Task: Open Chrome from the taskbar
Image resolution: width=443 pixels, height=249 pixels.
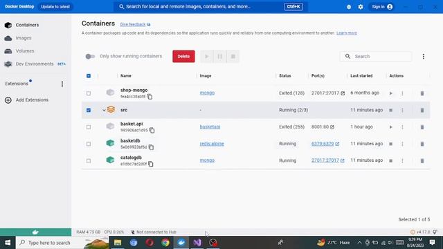Action: (165, 243)
